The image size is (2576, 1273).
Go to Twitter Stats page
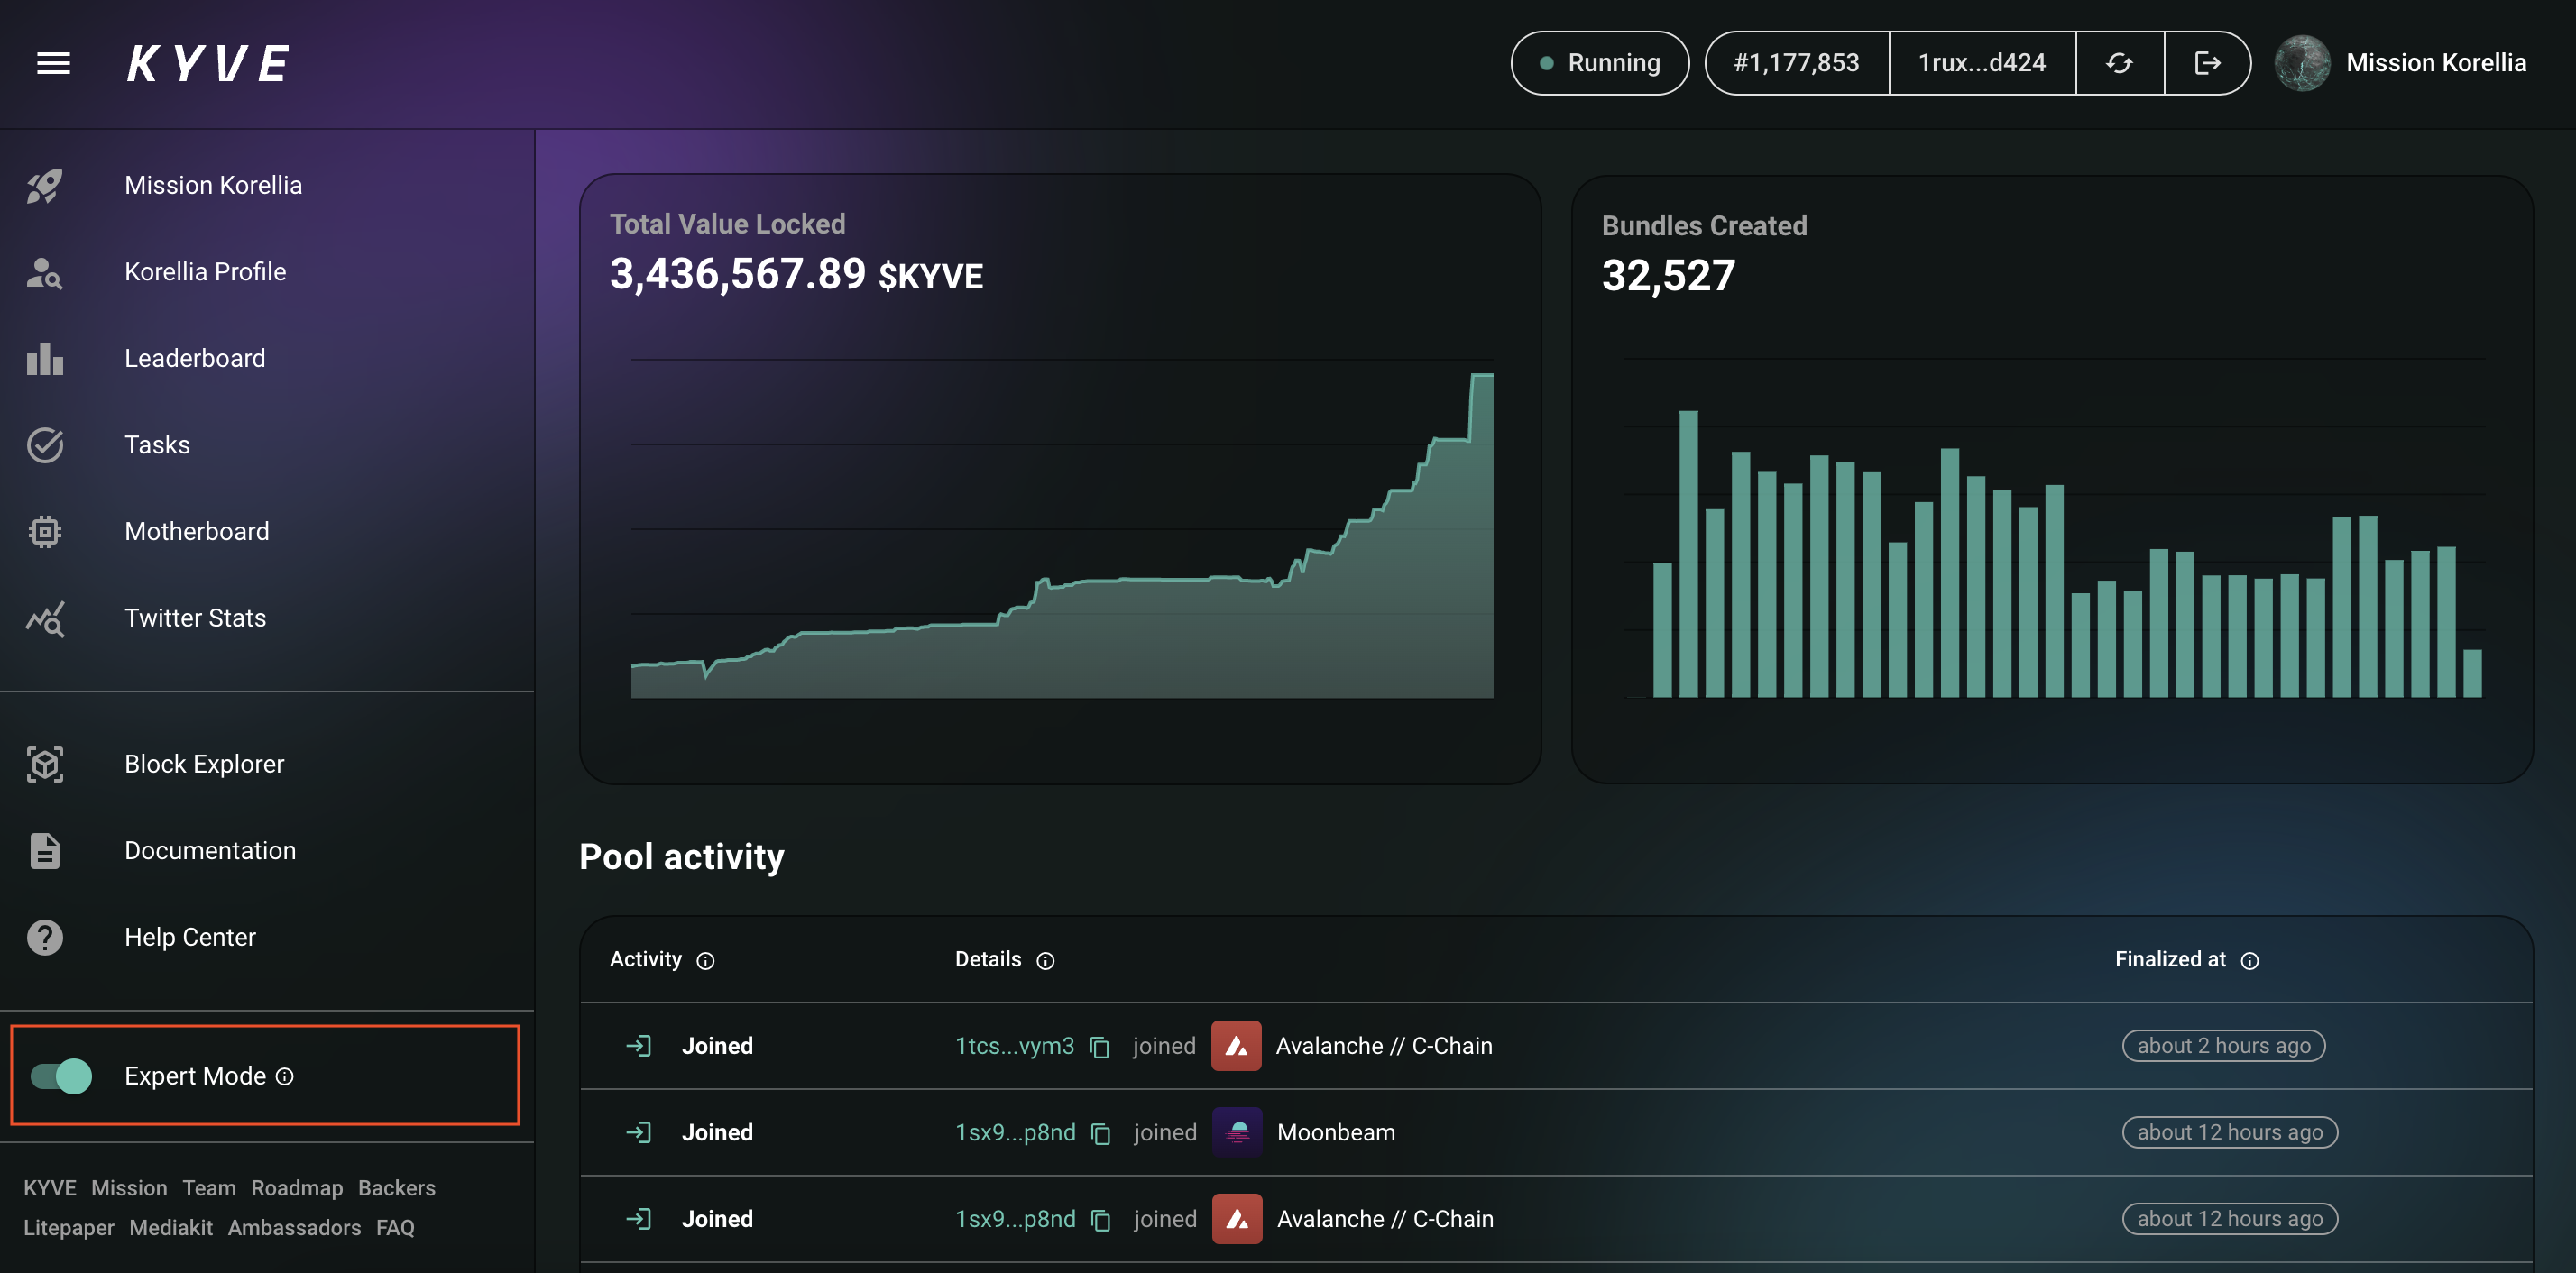pyautogui.click(x=195, y=618)
